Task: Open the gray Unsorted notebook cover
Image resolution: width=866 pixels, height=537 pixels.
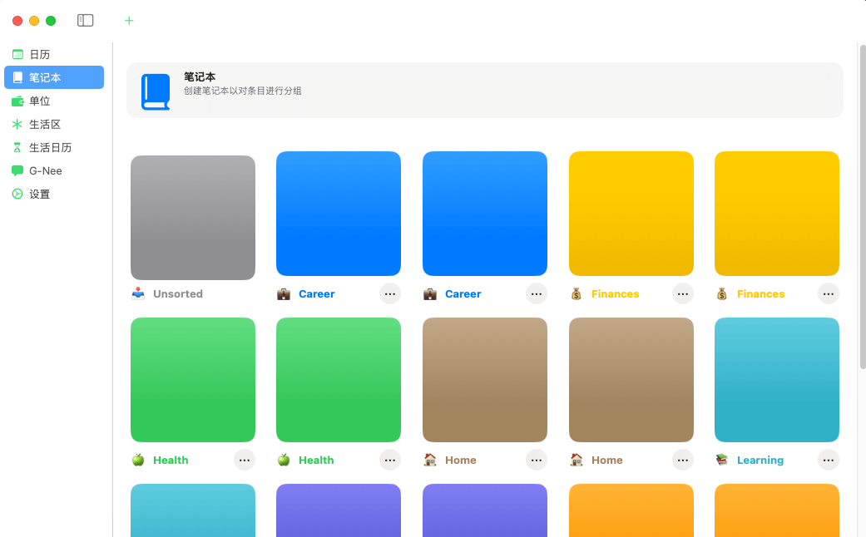Action: [193, 217]
